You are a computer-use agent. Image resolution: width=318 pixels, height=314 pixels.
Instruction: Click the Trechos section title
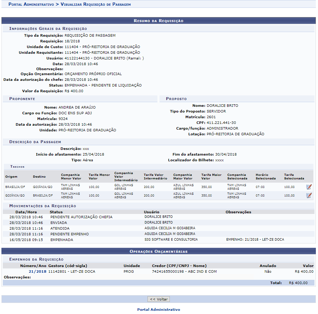coord(17,166)
